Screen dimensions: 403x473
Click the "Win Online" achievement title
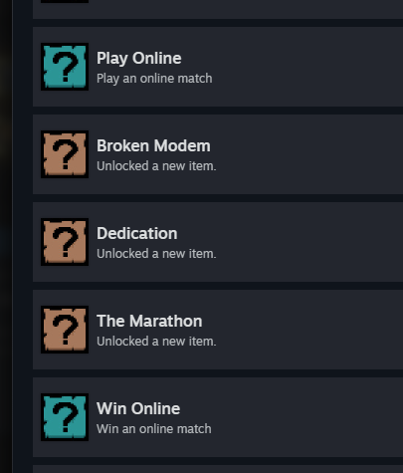click(x=138, y=409)
